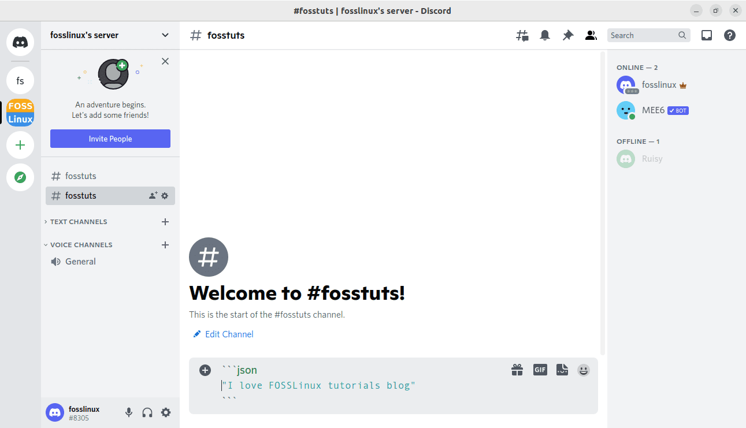
Task: Open emoji picker icon
Action: 584,370
